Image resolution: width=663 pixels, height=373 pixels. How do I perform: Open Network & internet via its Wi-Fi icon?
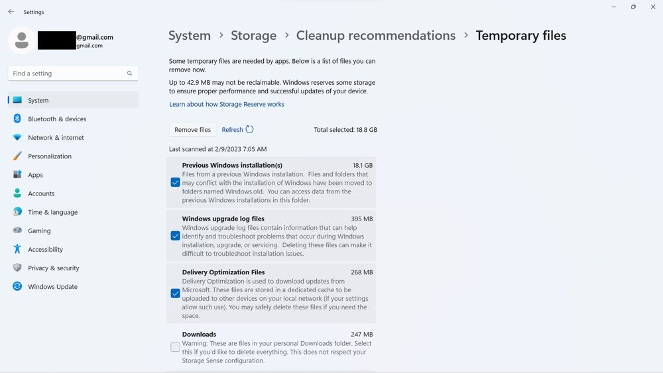point(17,137)
